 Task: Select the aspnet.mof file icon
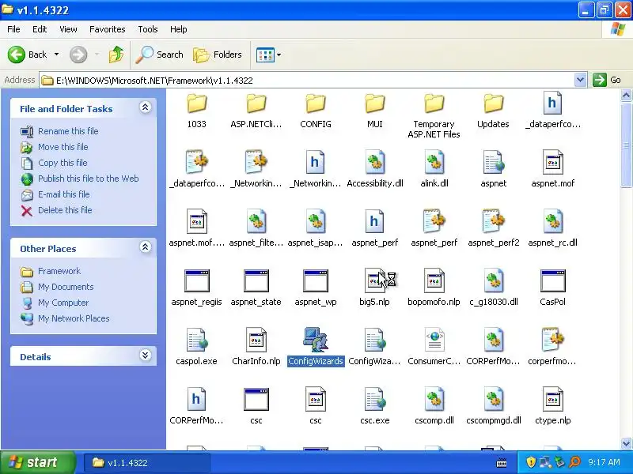click(552, 162)
